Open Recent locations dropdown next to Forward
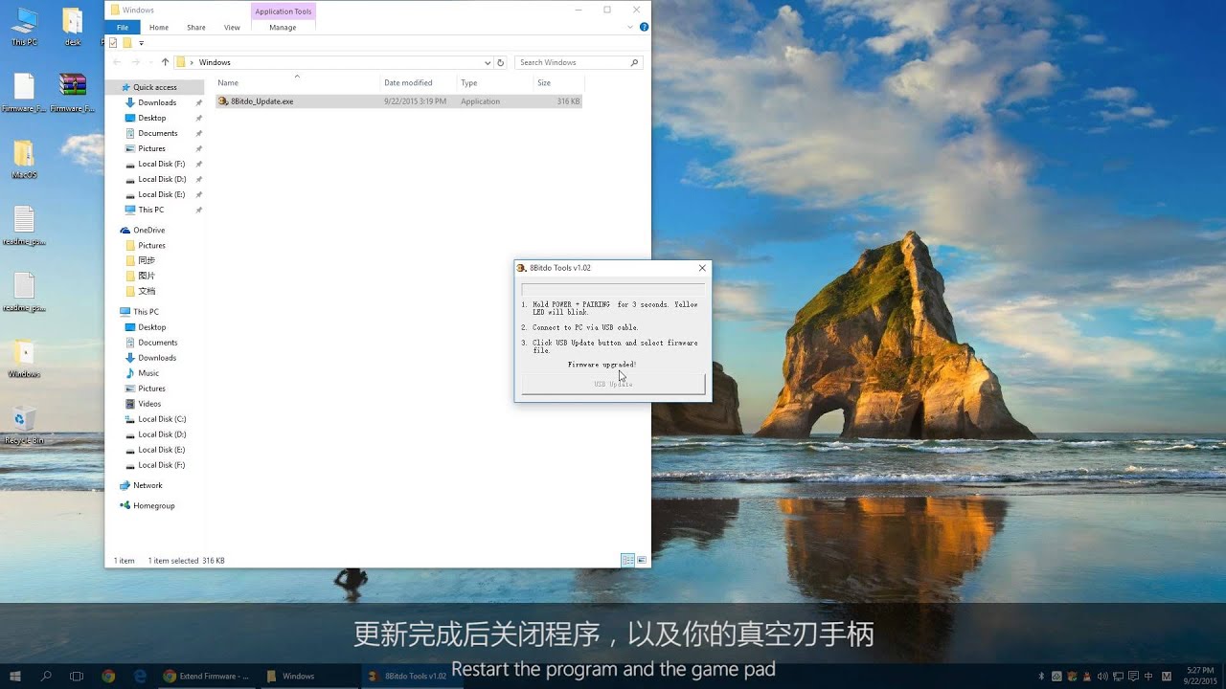The width and height of the screenshot is (1226, 689). click(x=151, y=62)
